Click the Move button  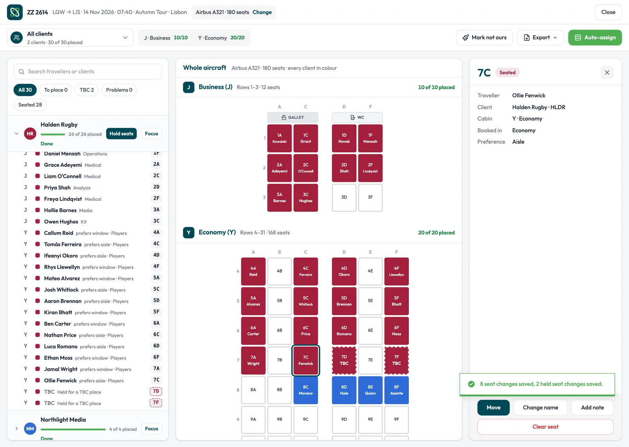tap(493, 408)
